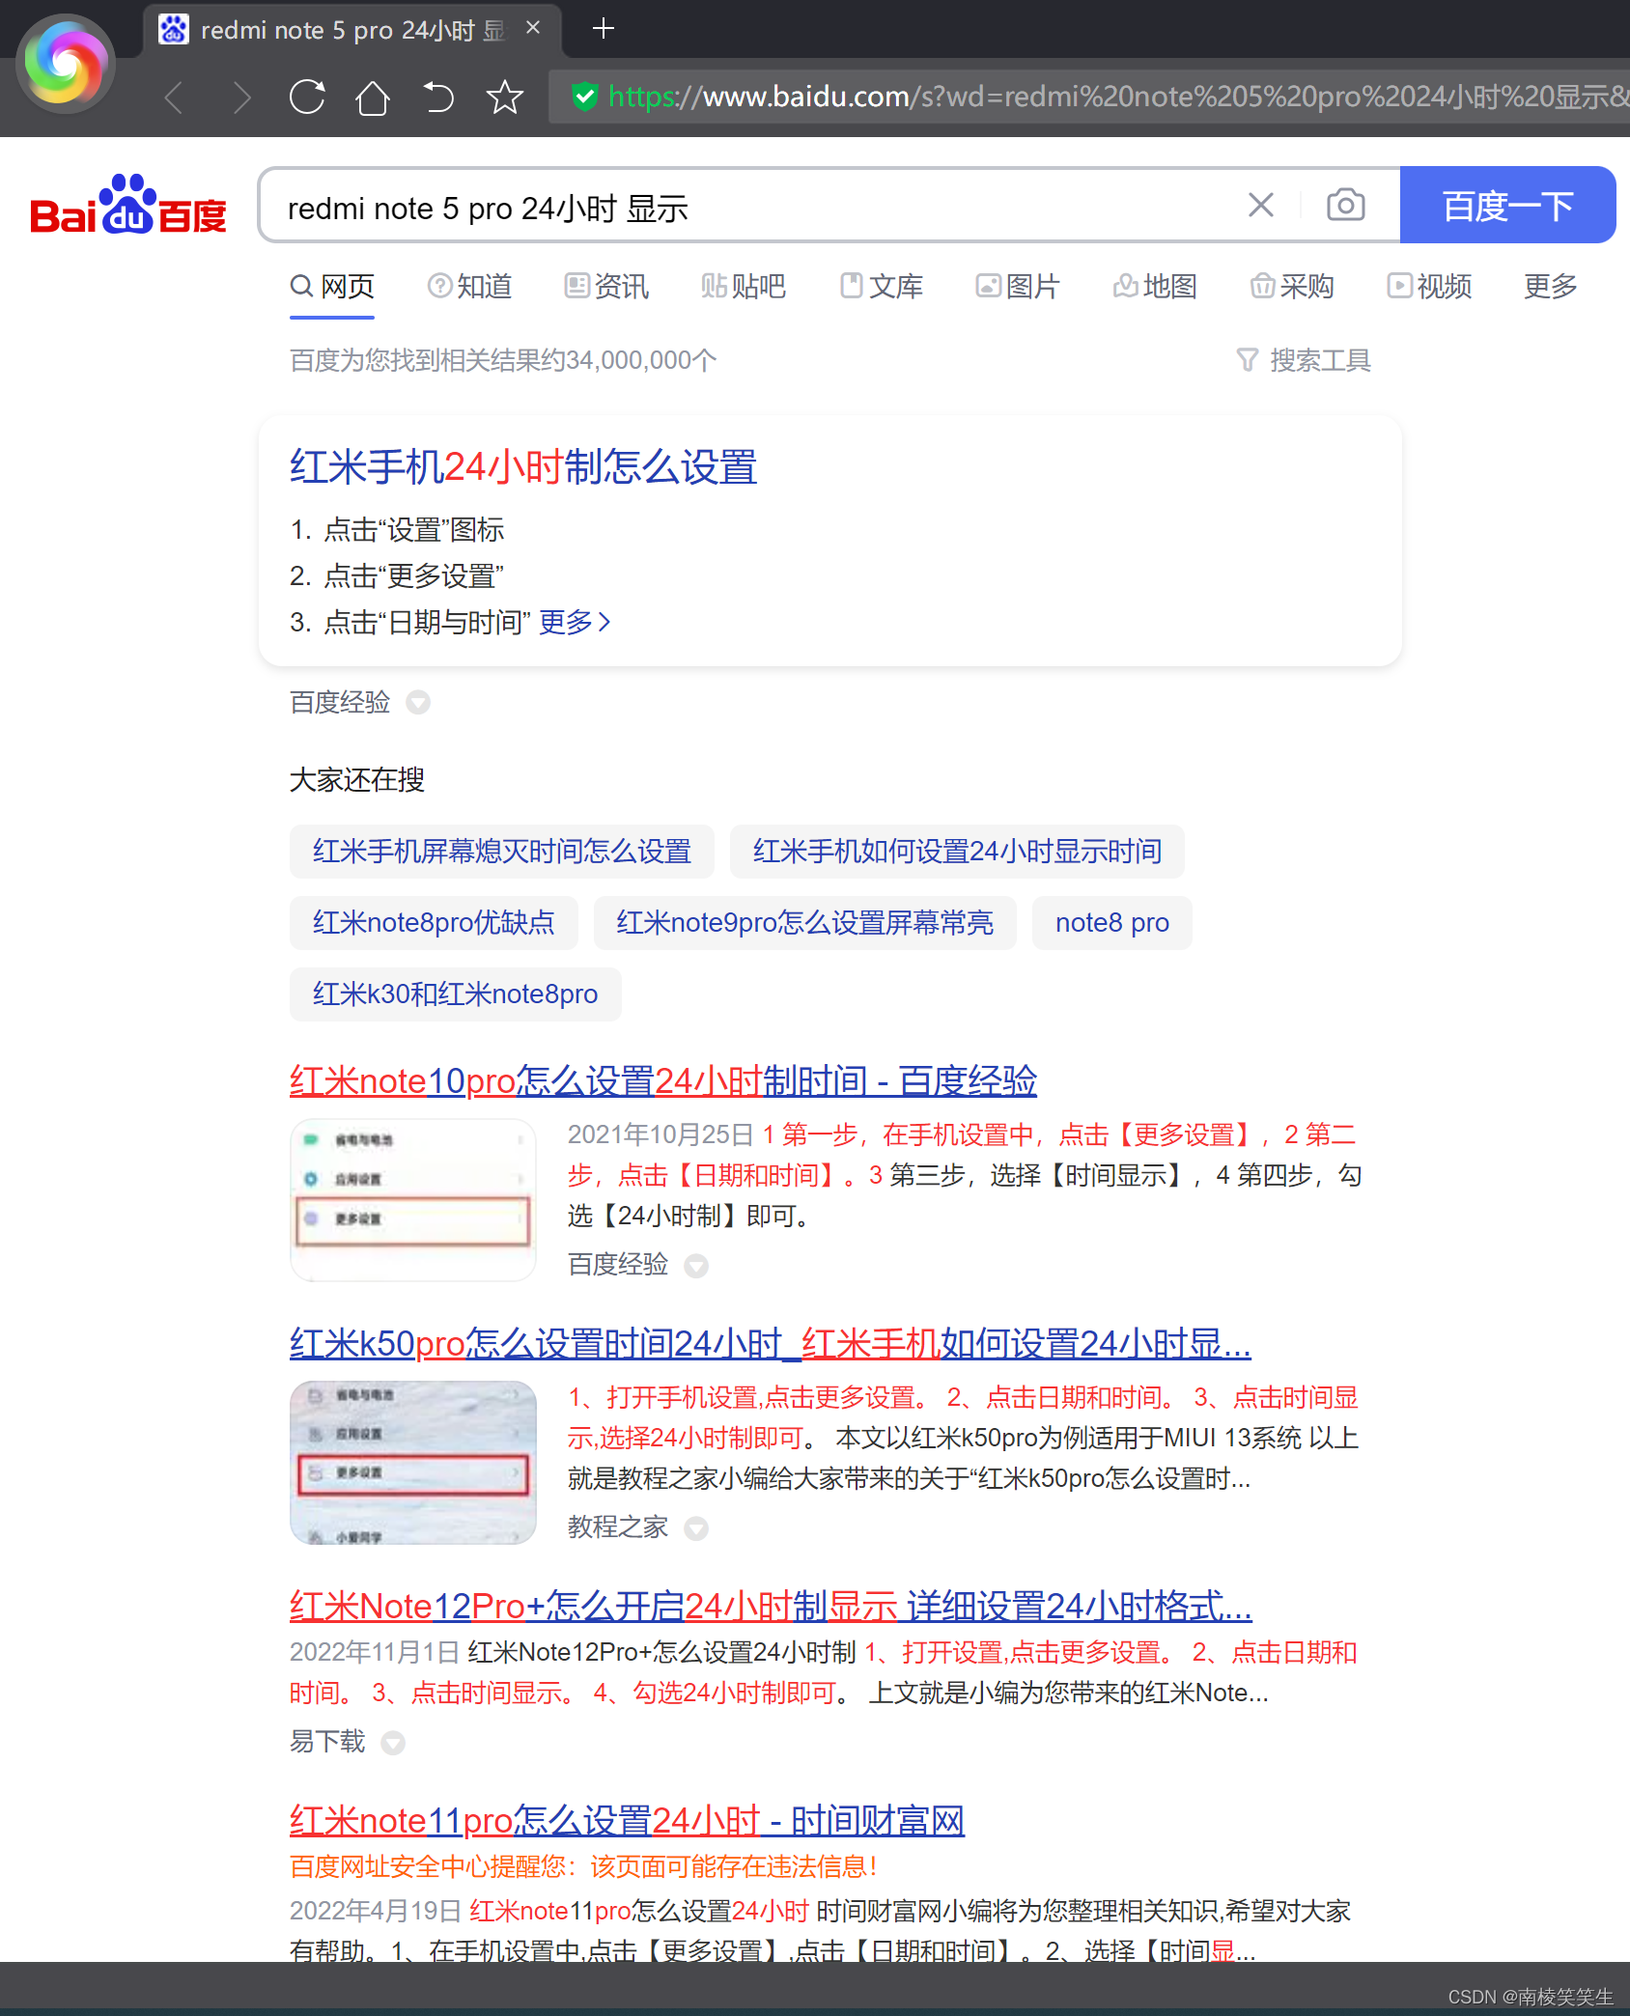This screenshot has height=2016, width=1630.
Task: Click step text 点击“设置”图标
Action: 414,529
